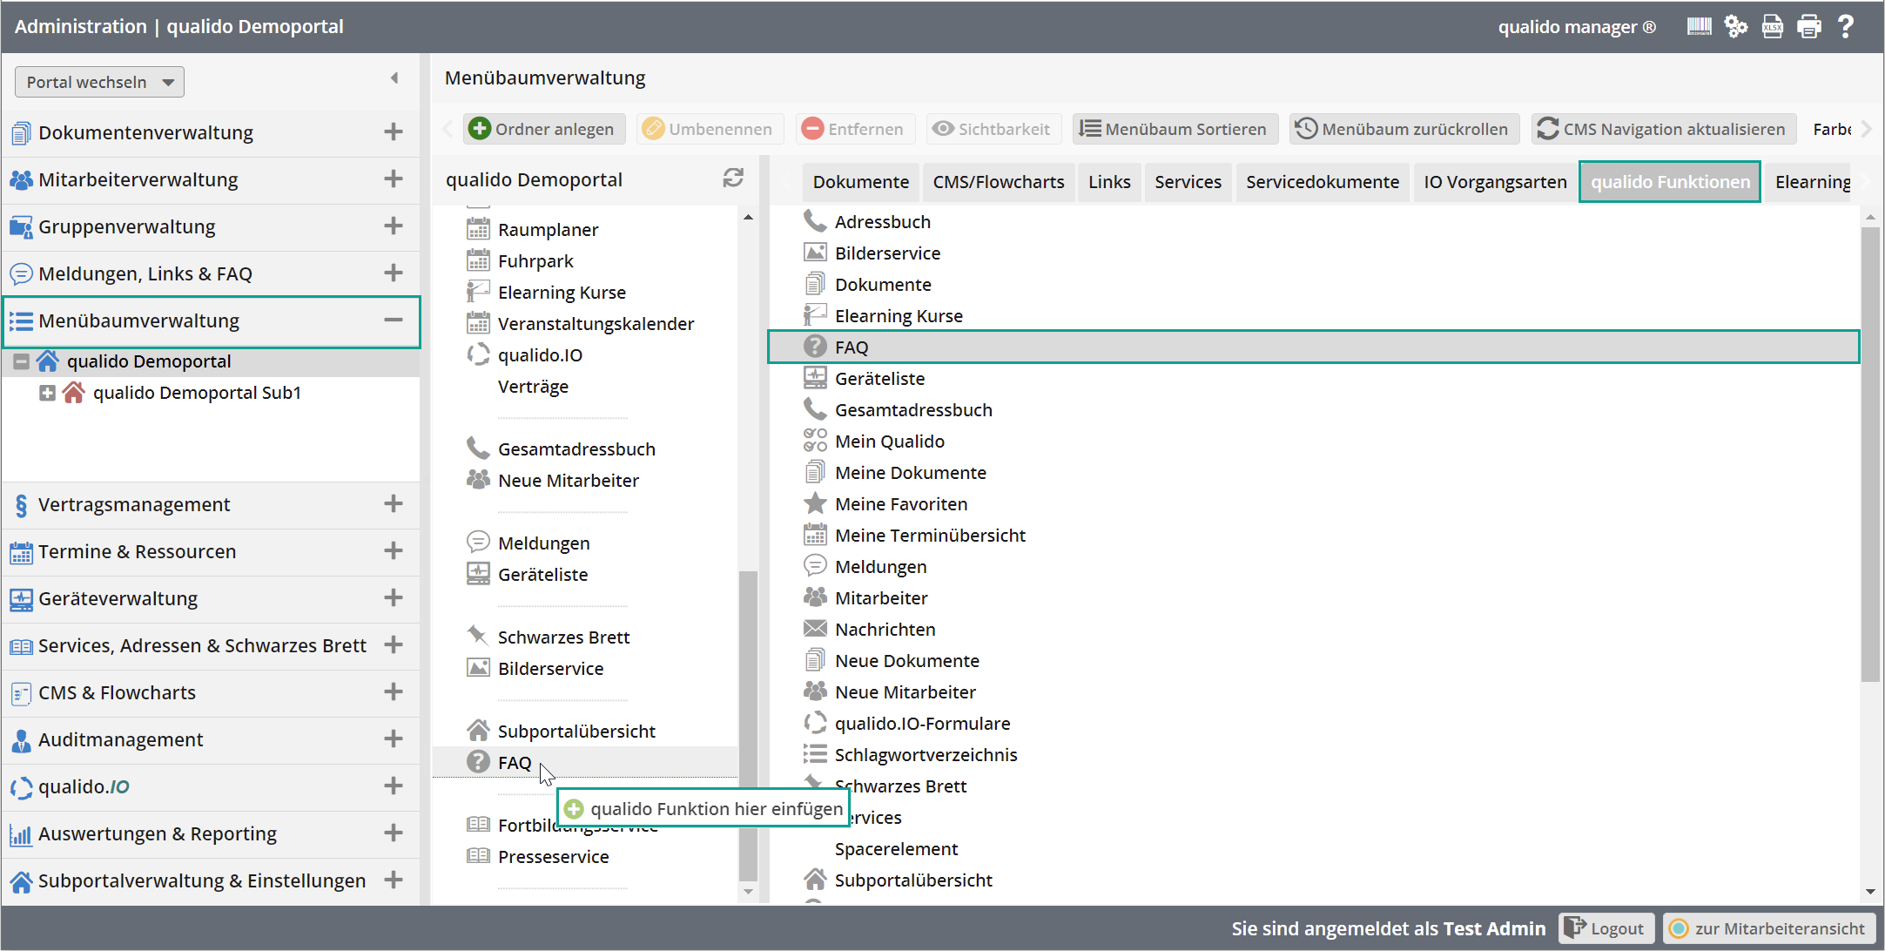1885x951 pixels.
Task: Select Presseservice in the menu tree
Action: 553,857
